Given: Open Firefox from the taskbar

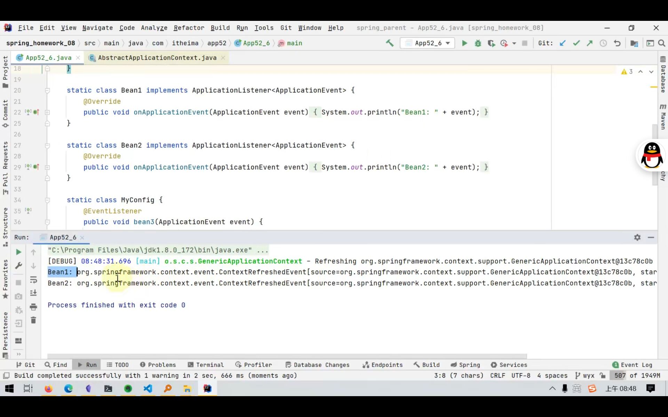Looking at the screenshot, I should coord(48,389).
